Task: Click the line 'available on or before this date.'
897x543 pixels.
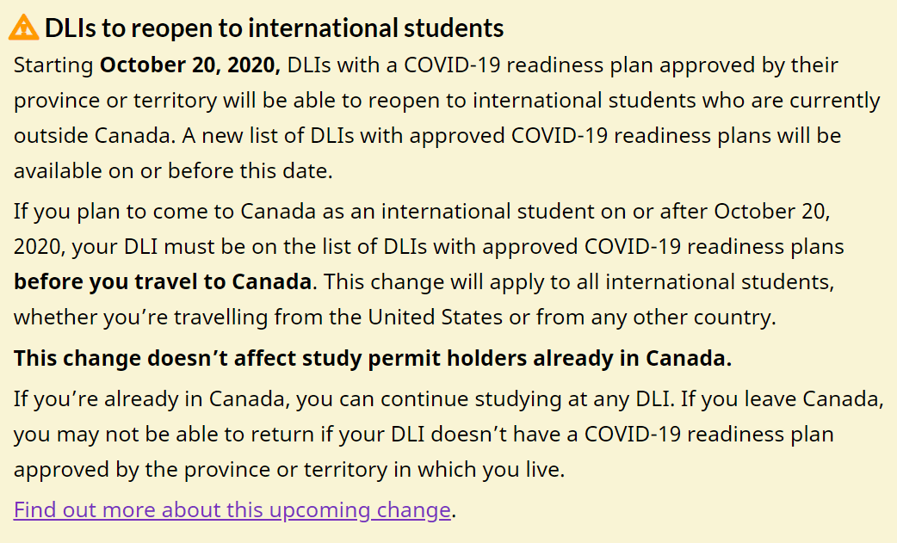Action: pos(173,171)
